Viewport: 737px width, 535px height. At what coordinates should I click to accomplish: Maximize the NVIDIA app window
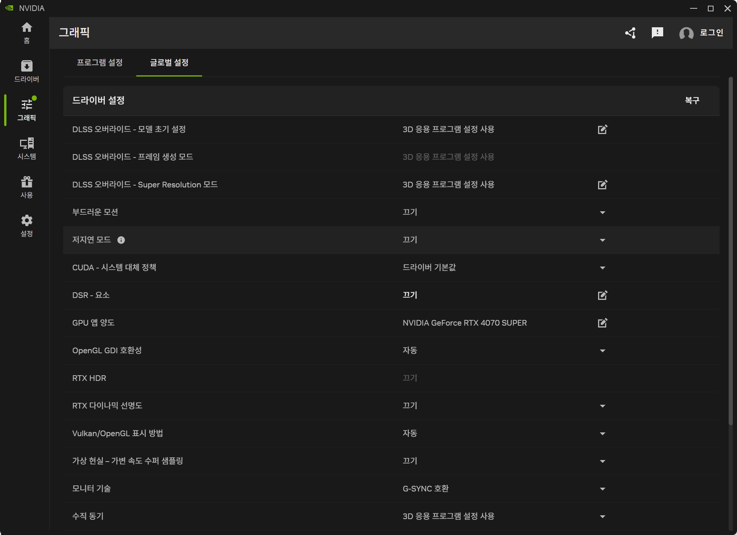(x=711, y=8)
